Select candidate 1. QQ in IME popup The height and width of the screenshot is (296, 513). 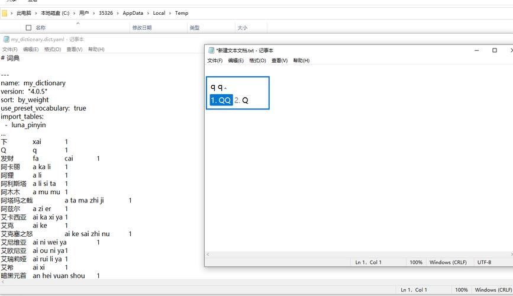pyautogui.click(x=221, y=100)
